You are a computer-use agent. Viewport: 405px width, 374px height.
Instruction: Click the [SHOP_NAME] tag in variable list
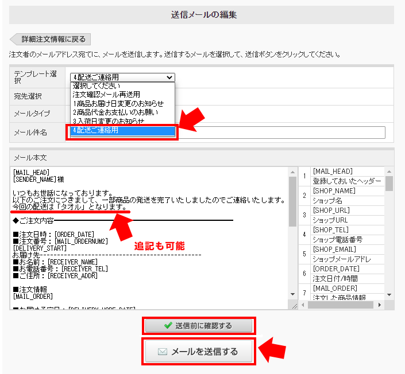pos(334,191)
